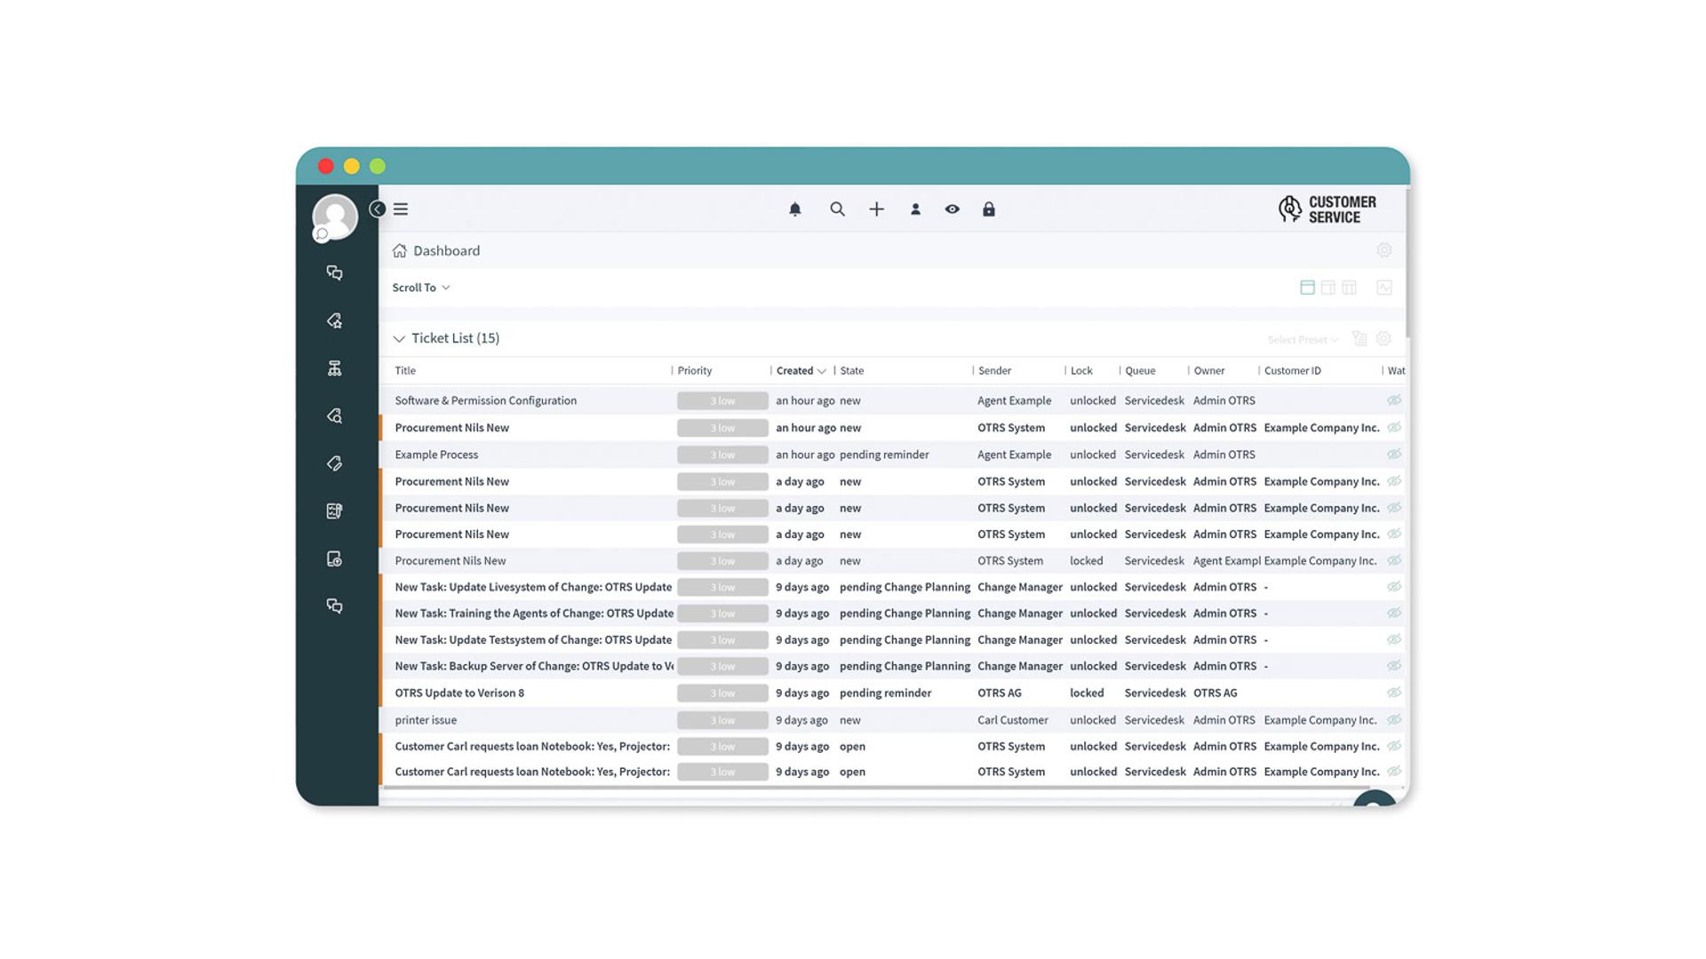The width and height of the screenshot is (1706, 959).
Task: Sort by the Sender column header
Action: click(994, 371)
